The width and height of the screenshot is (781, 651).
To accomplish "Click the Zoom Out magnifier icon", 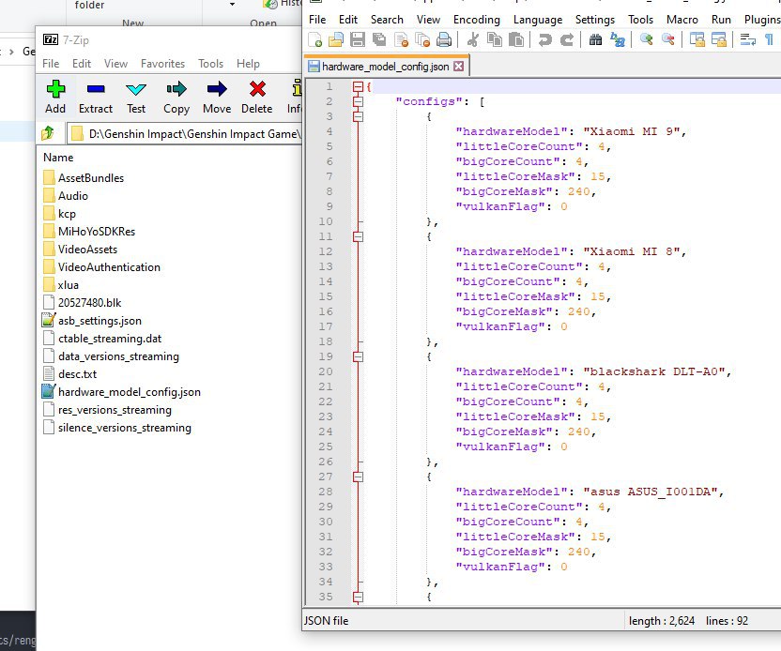I will pos(668,39).
